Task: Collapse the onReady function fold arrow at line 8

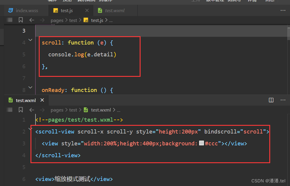Action: tap(30, 87)
